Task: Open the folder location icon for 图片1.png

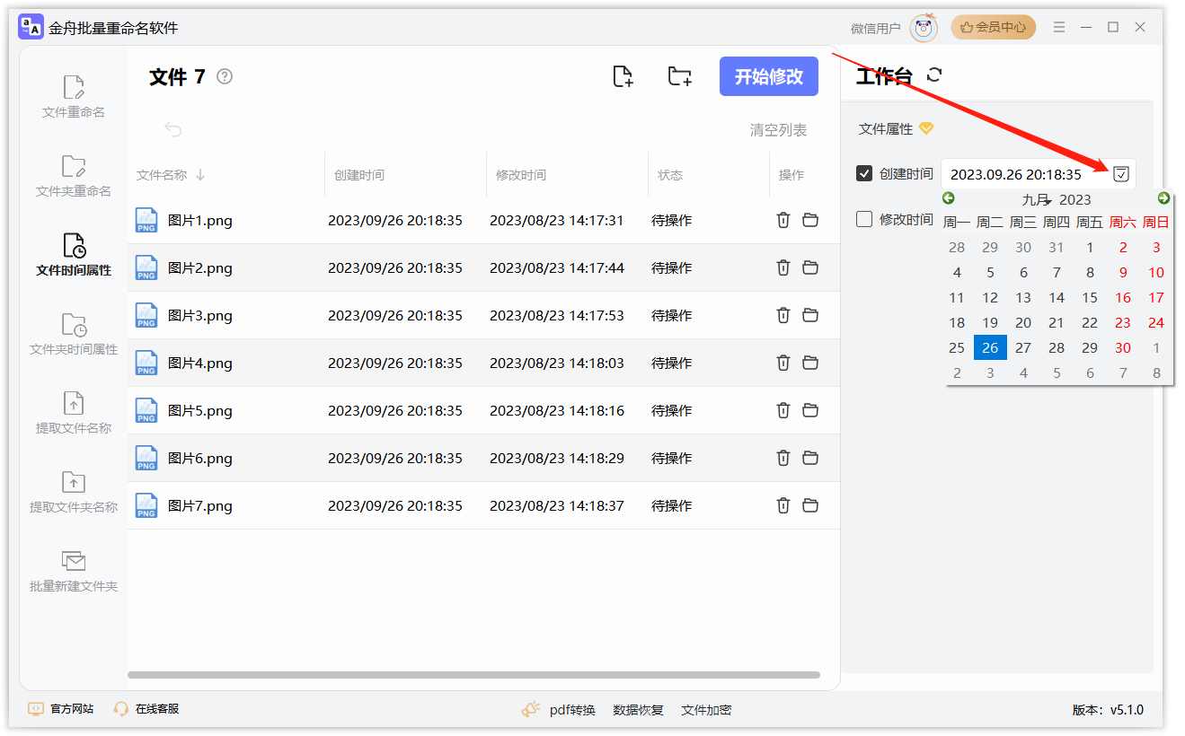Action: coord(810,220)
